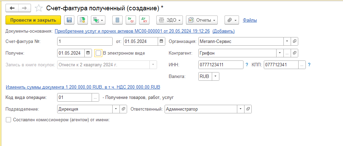Open the ЭДО menu
343x146 pixels.
(170, 20)
